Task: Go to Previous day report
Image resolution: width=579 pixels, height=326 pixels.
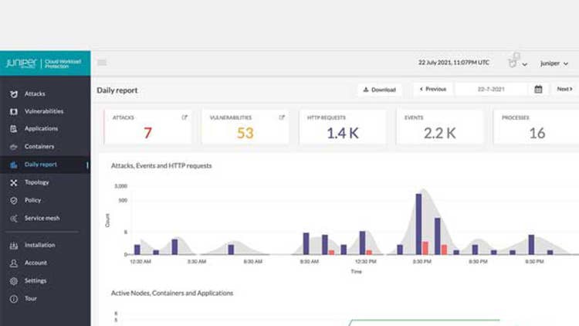Action: 432,90
